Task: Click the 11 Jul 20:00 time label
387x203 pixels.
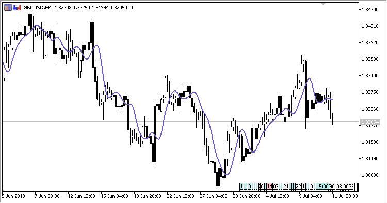Action: [x=345, y=196]
